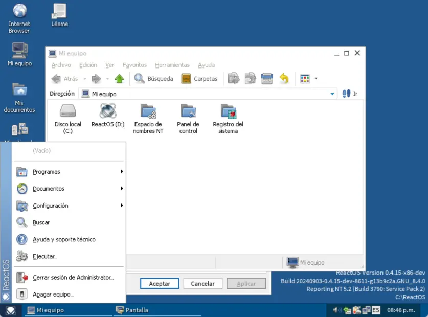Click the forward arrow in toolbar
The image size is (428, 317).
(x=96, y=79)
